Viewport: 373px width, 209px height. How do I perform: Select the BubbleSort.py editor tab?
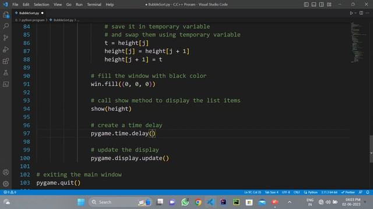pos(29,13)
